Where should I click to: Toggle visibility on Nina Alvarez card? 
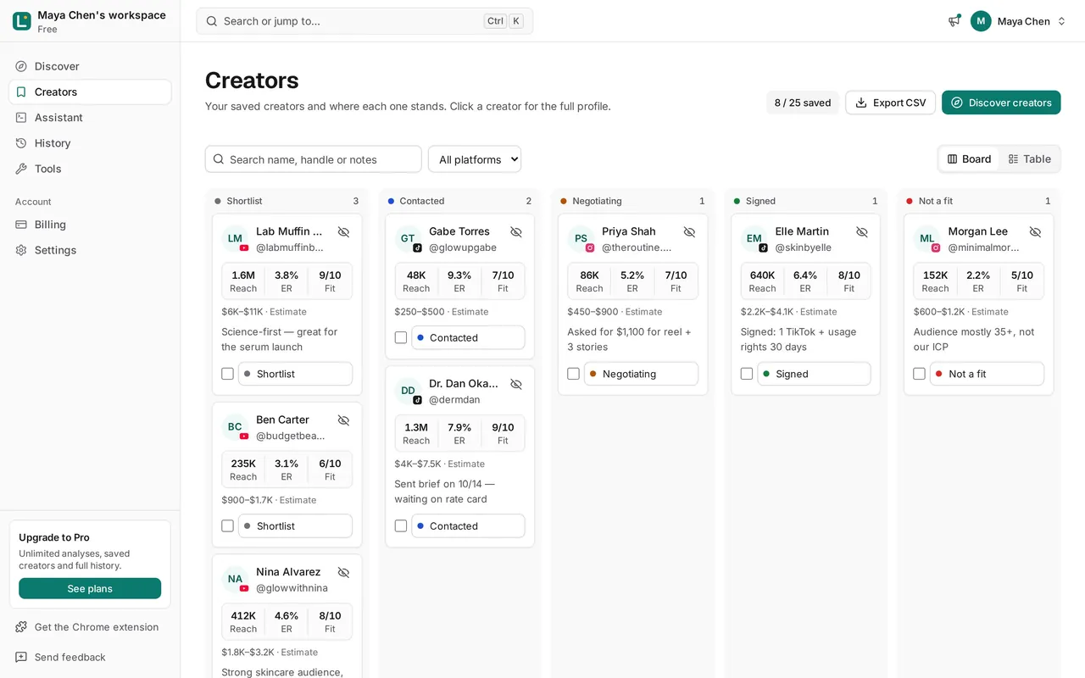[x=343, y=572]
